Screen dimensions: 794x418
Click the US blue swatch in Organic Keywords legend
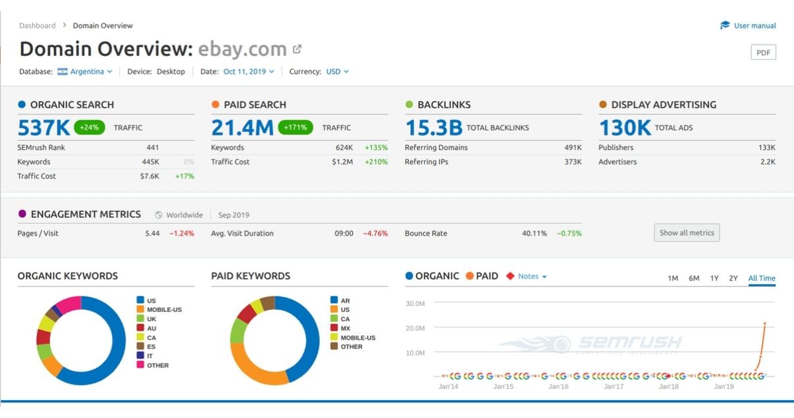(x=140, y=300)
